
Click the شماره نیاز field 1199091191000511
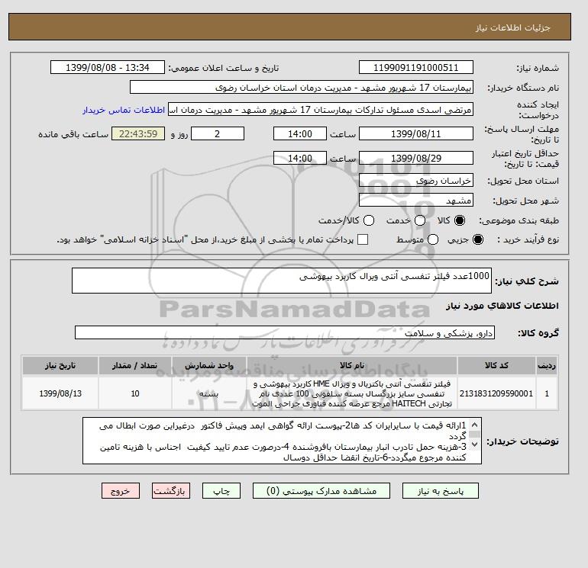(x=416, y=67)
